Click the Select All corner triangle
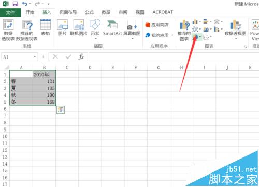This screenshot has width=259, height=187. coord(6,67)
